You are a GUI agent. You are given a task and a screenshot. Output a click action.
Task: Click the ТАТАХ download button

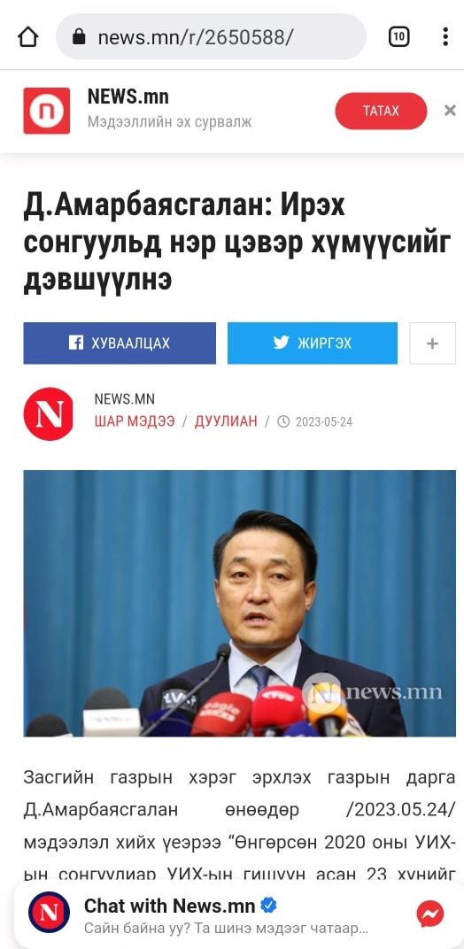381,111
